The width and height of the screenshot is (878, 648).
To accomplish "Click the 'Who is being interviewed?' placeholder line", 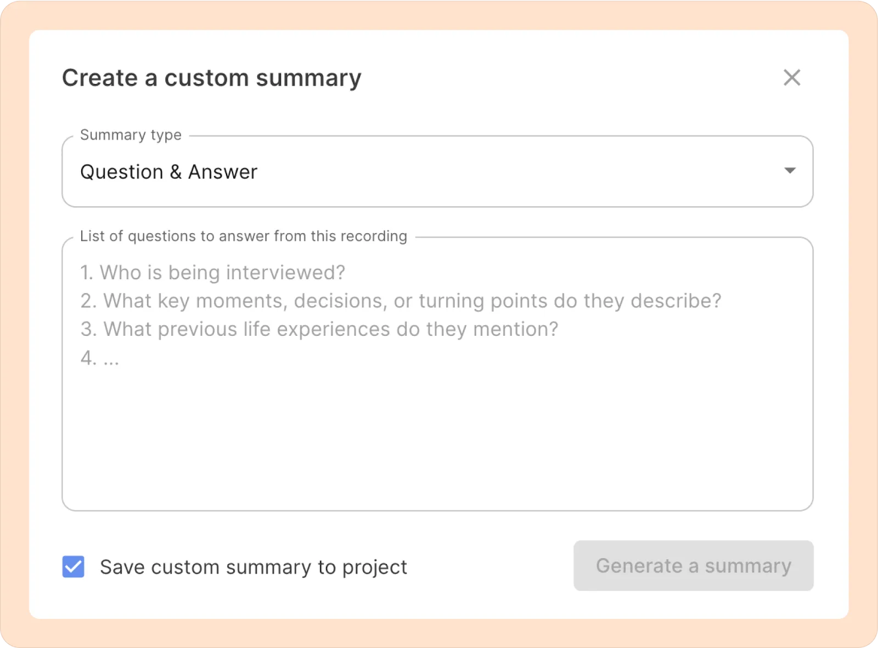I will click(x=212, y=273).
